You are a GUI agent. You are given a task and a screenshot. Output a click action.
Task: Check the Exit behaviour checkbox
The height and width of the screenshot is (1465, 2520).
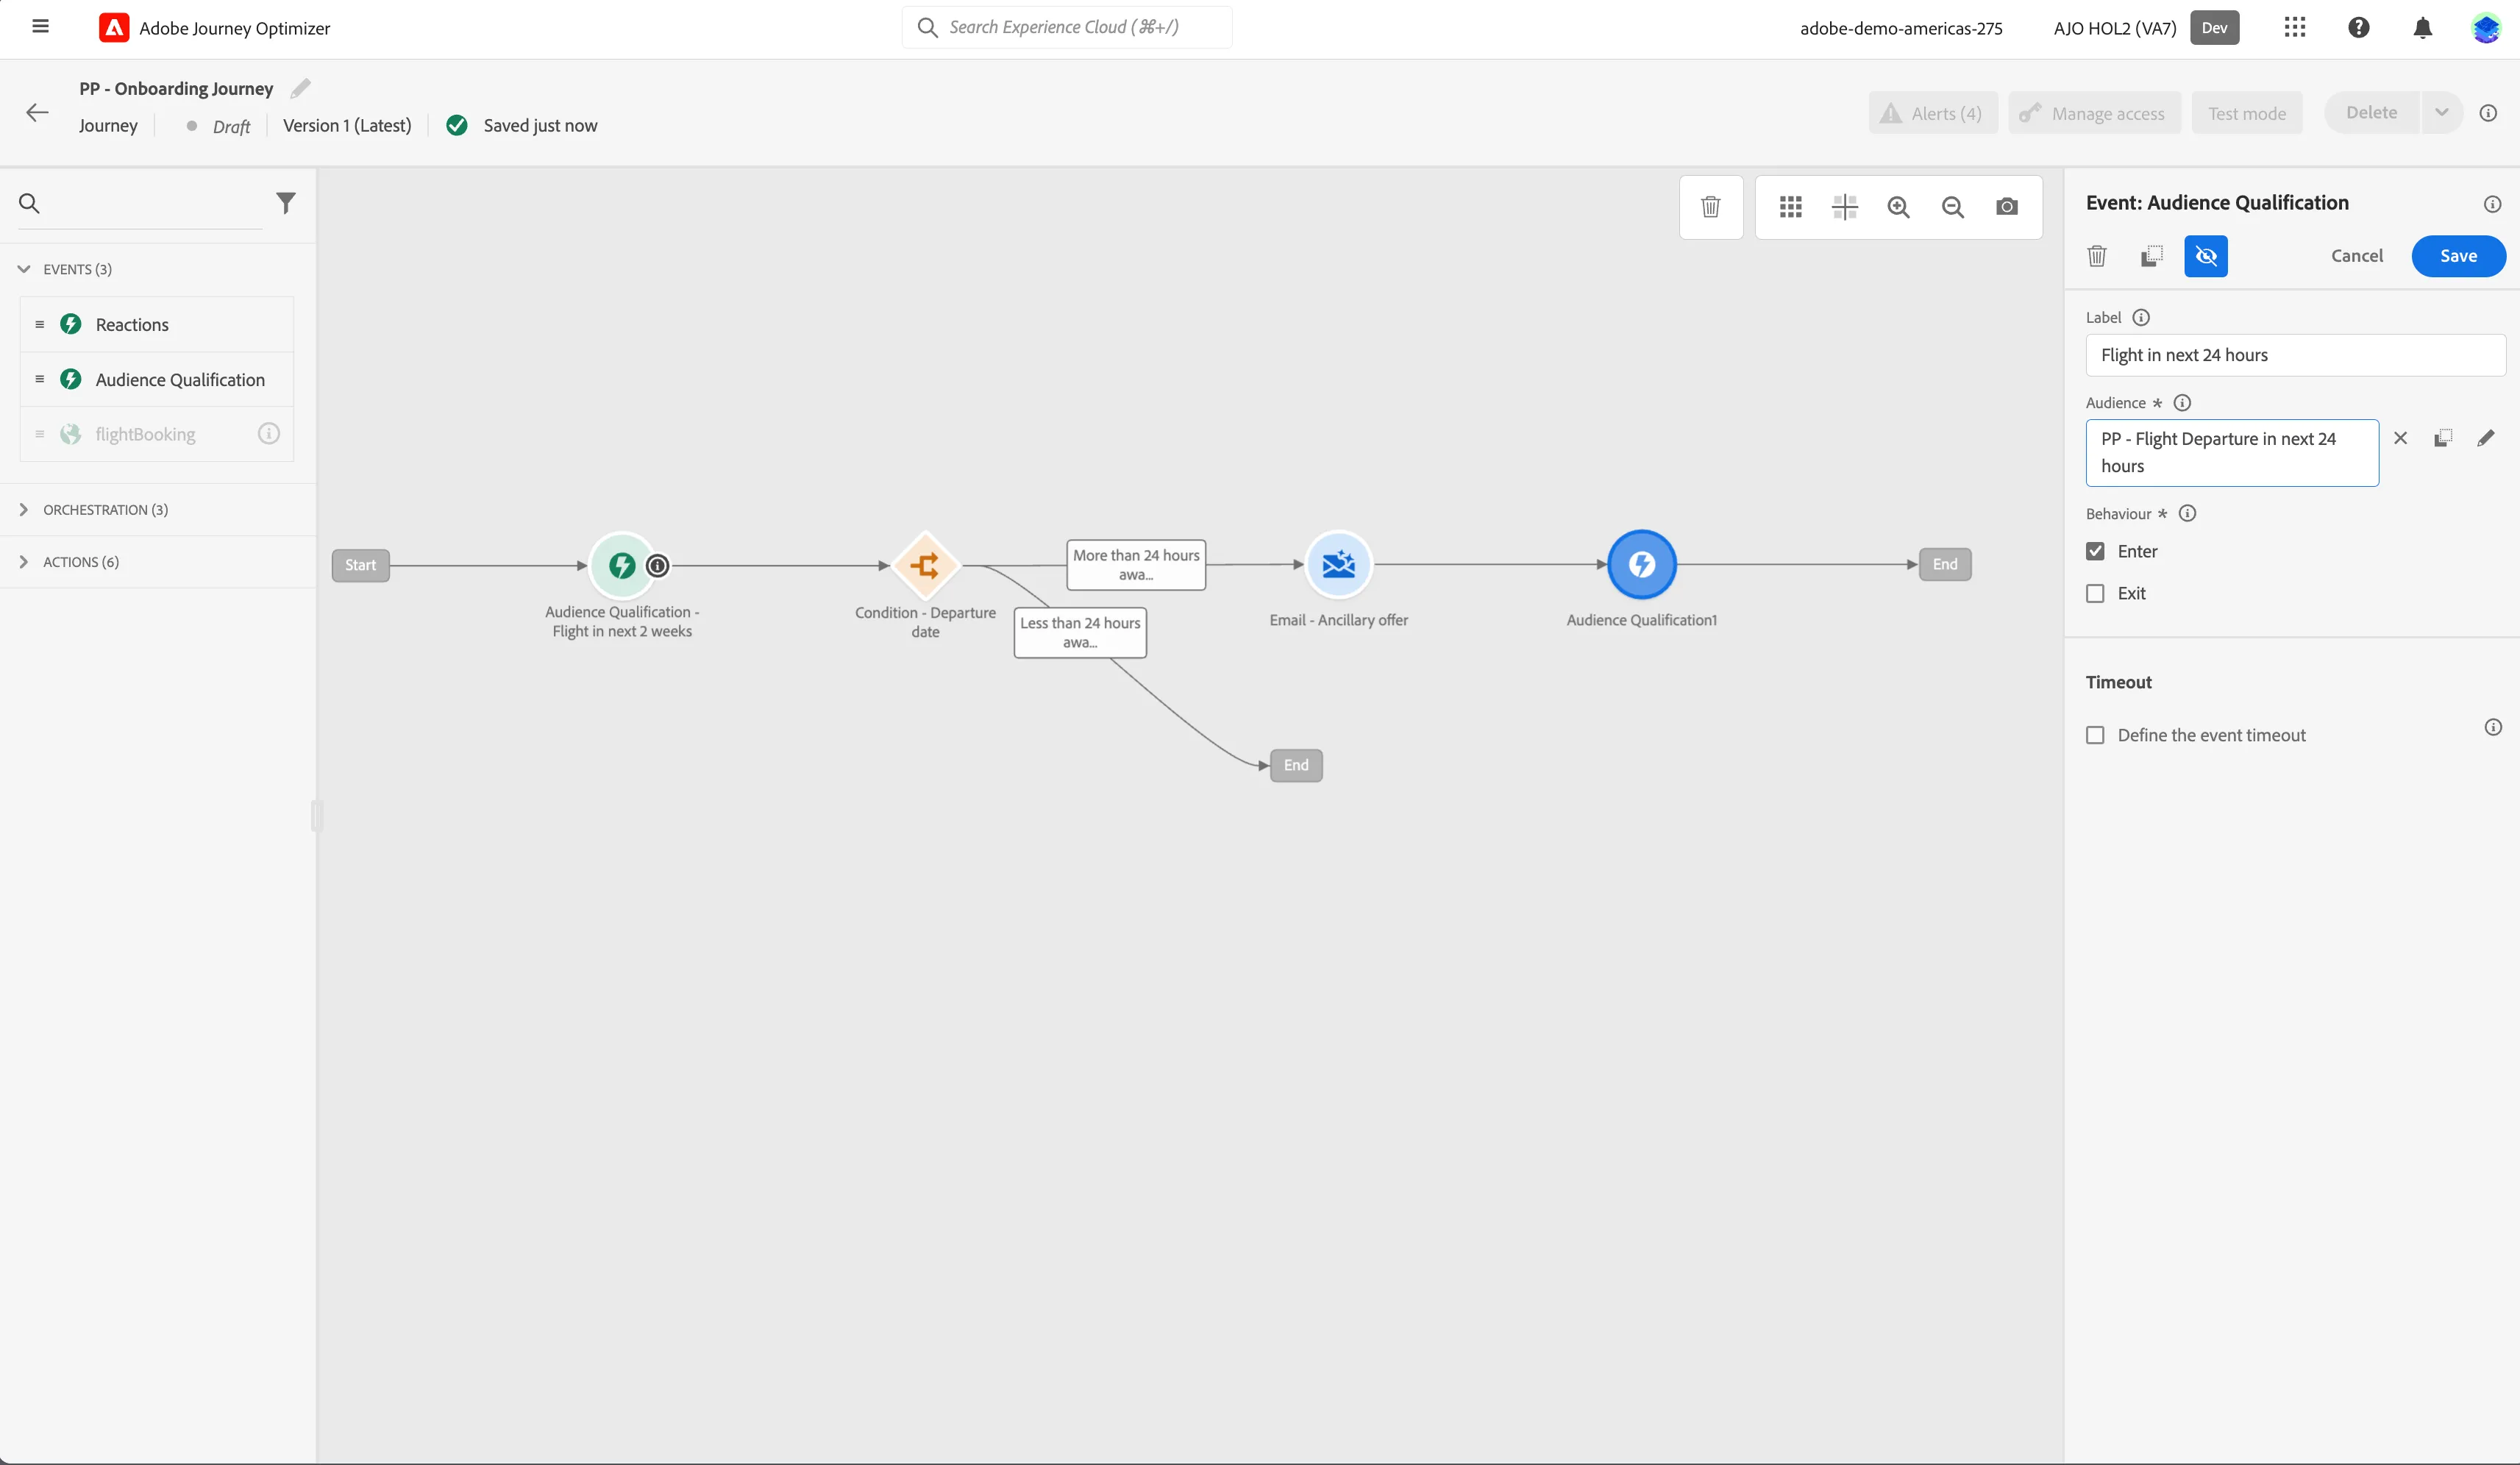(x=2096, y=593)
